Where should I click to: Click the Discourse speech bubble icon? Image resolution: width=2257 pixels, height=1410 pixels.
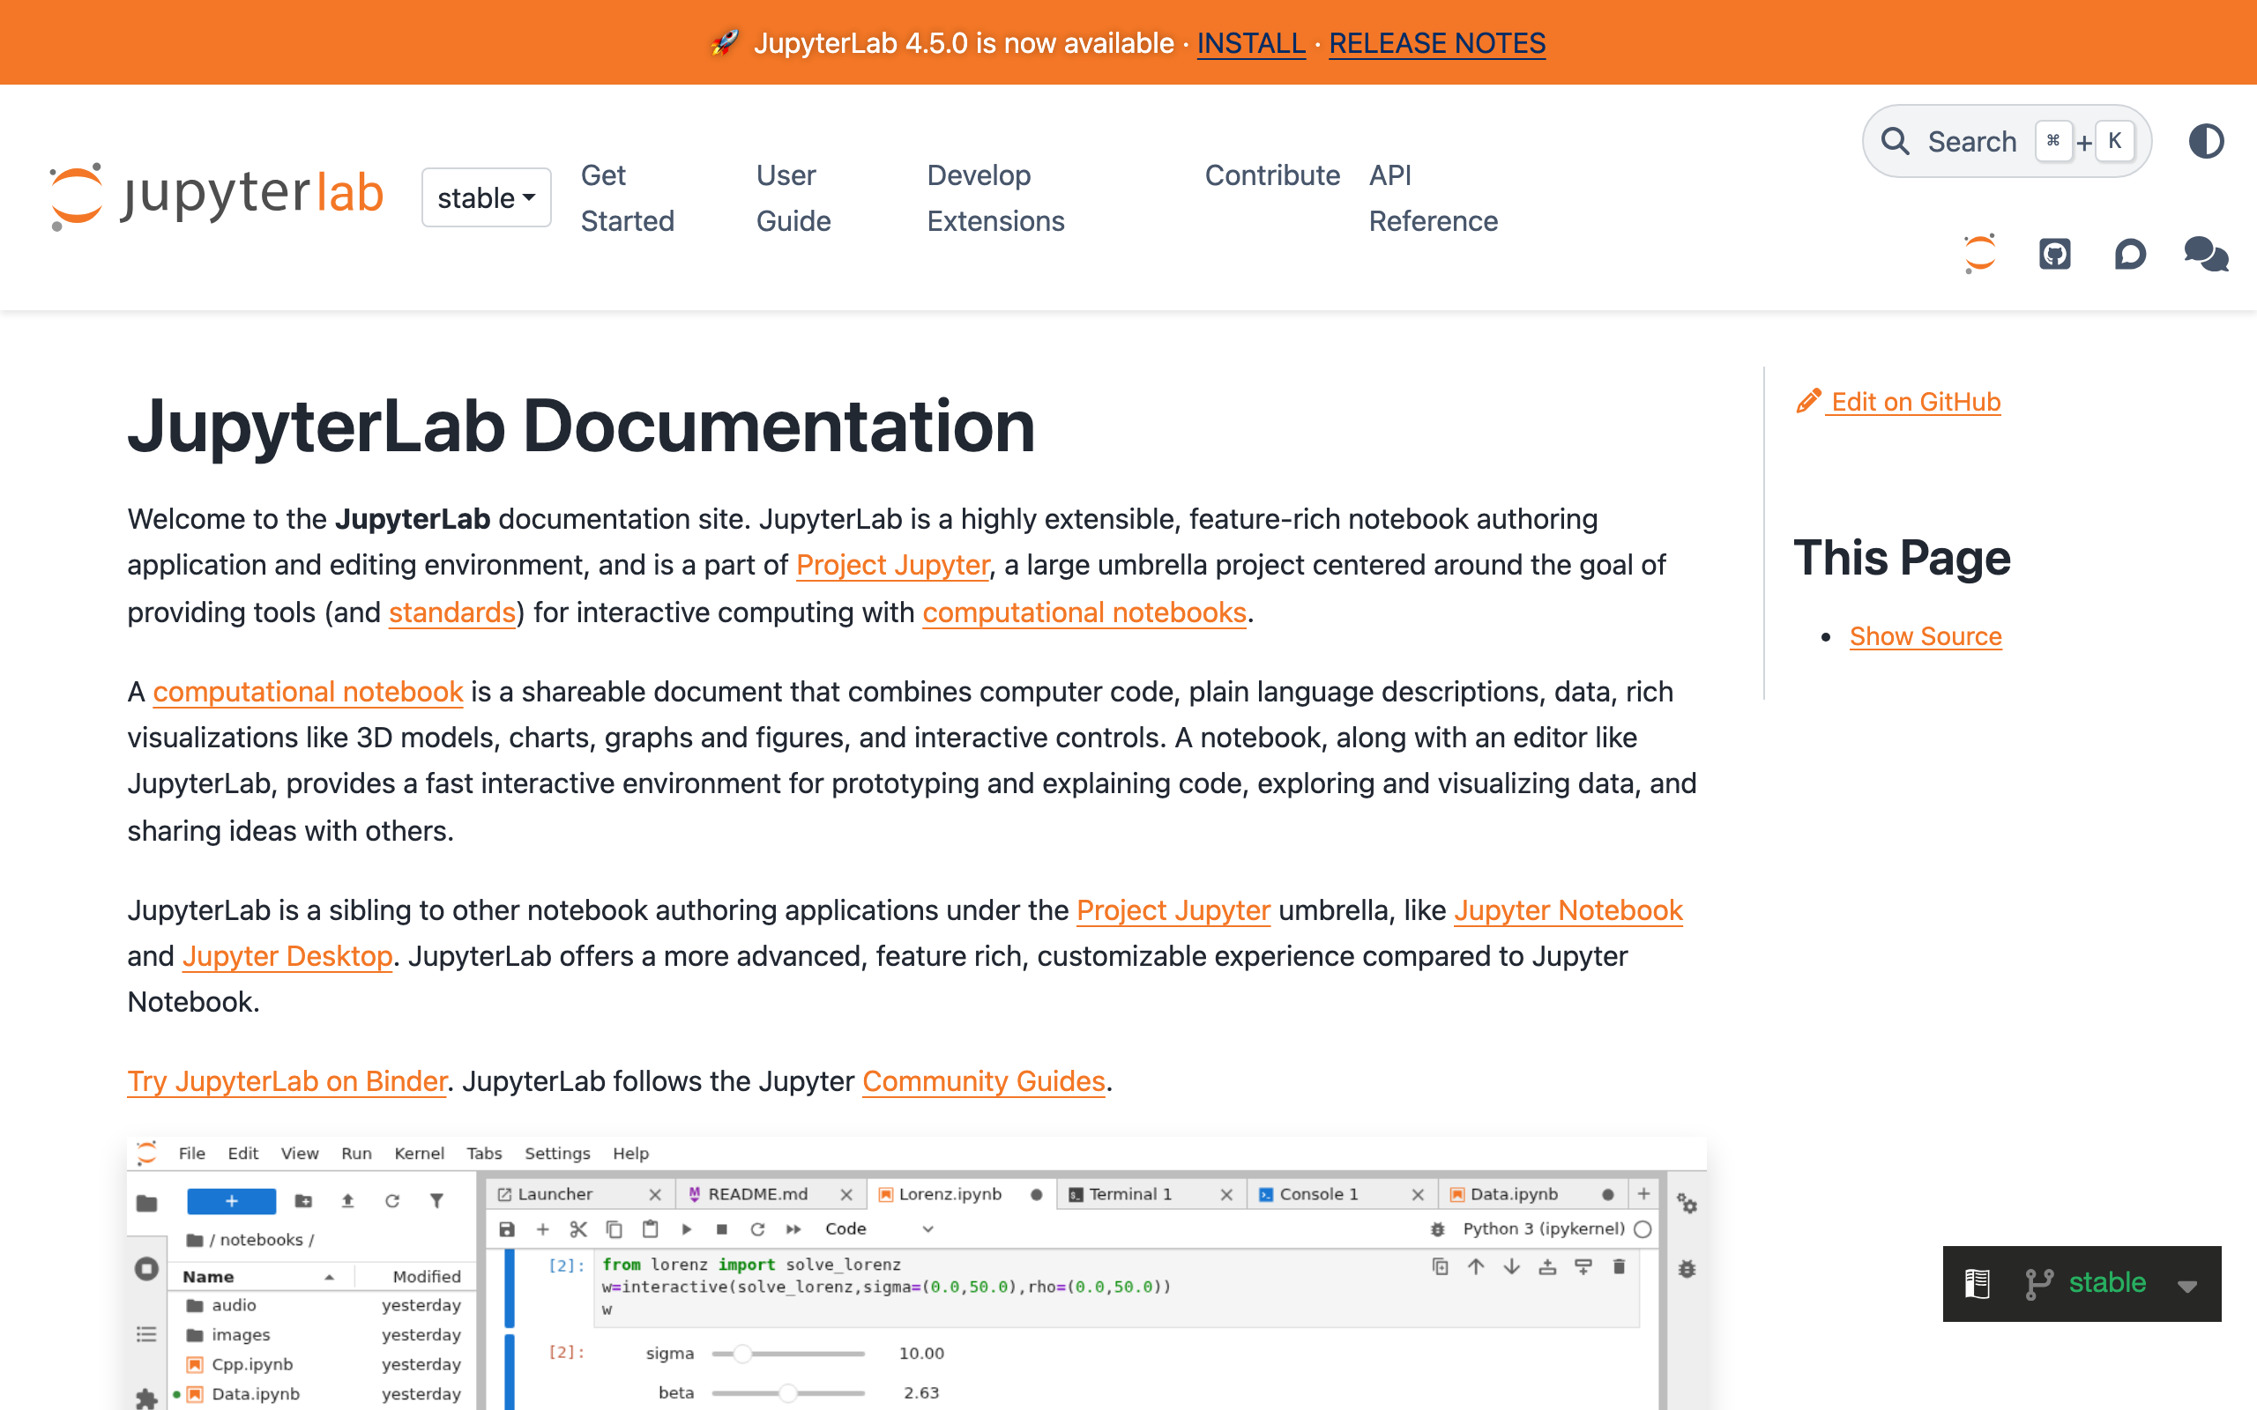[x=2130, y=254]
